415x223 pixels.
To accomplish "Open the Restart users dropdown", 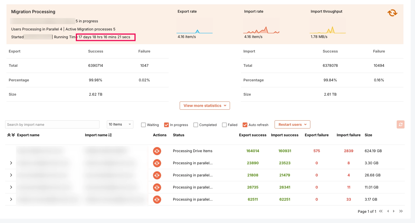I will 292,124.
